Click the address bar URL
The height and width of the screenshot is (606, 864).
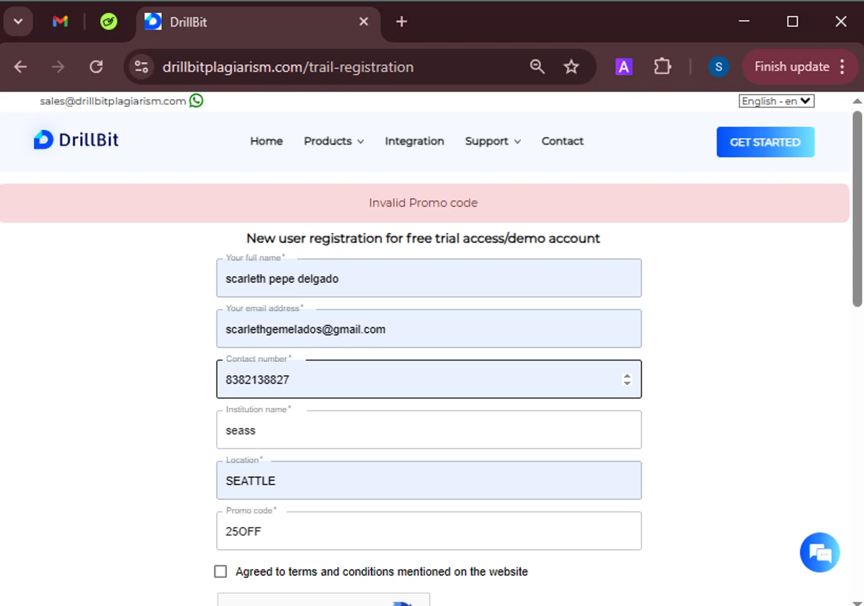pos(288,67)
